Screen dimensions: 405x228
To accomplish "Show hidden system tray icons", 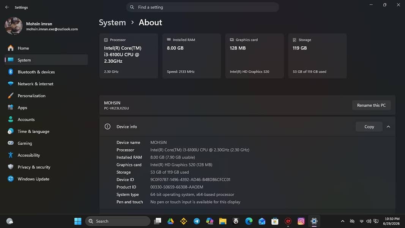I will [342, 221].
